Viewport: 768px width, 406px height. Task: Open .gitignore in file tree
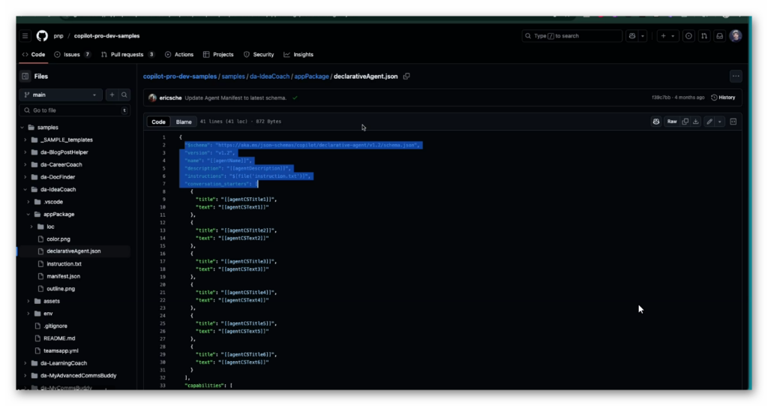point(55,326)
